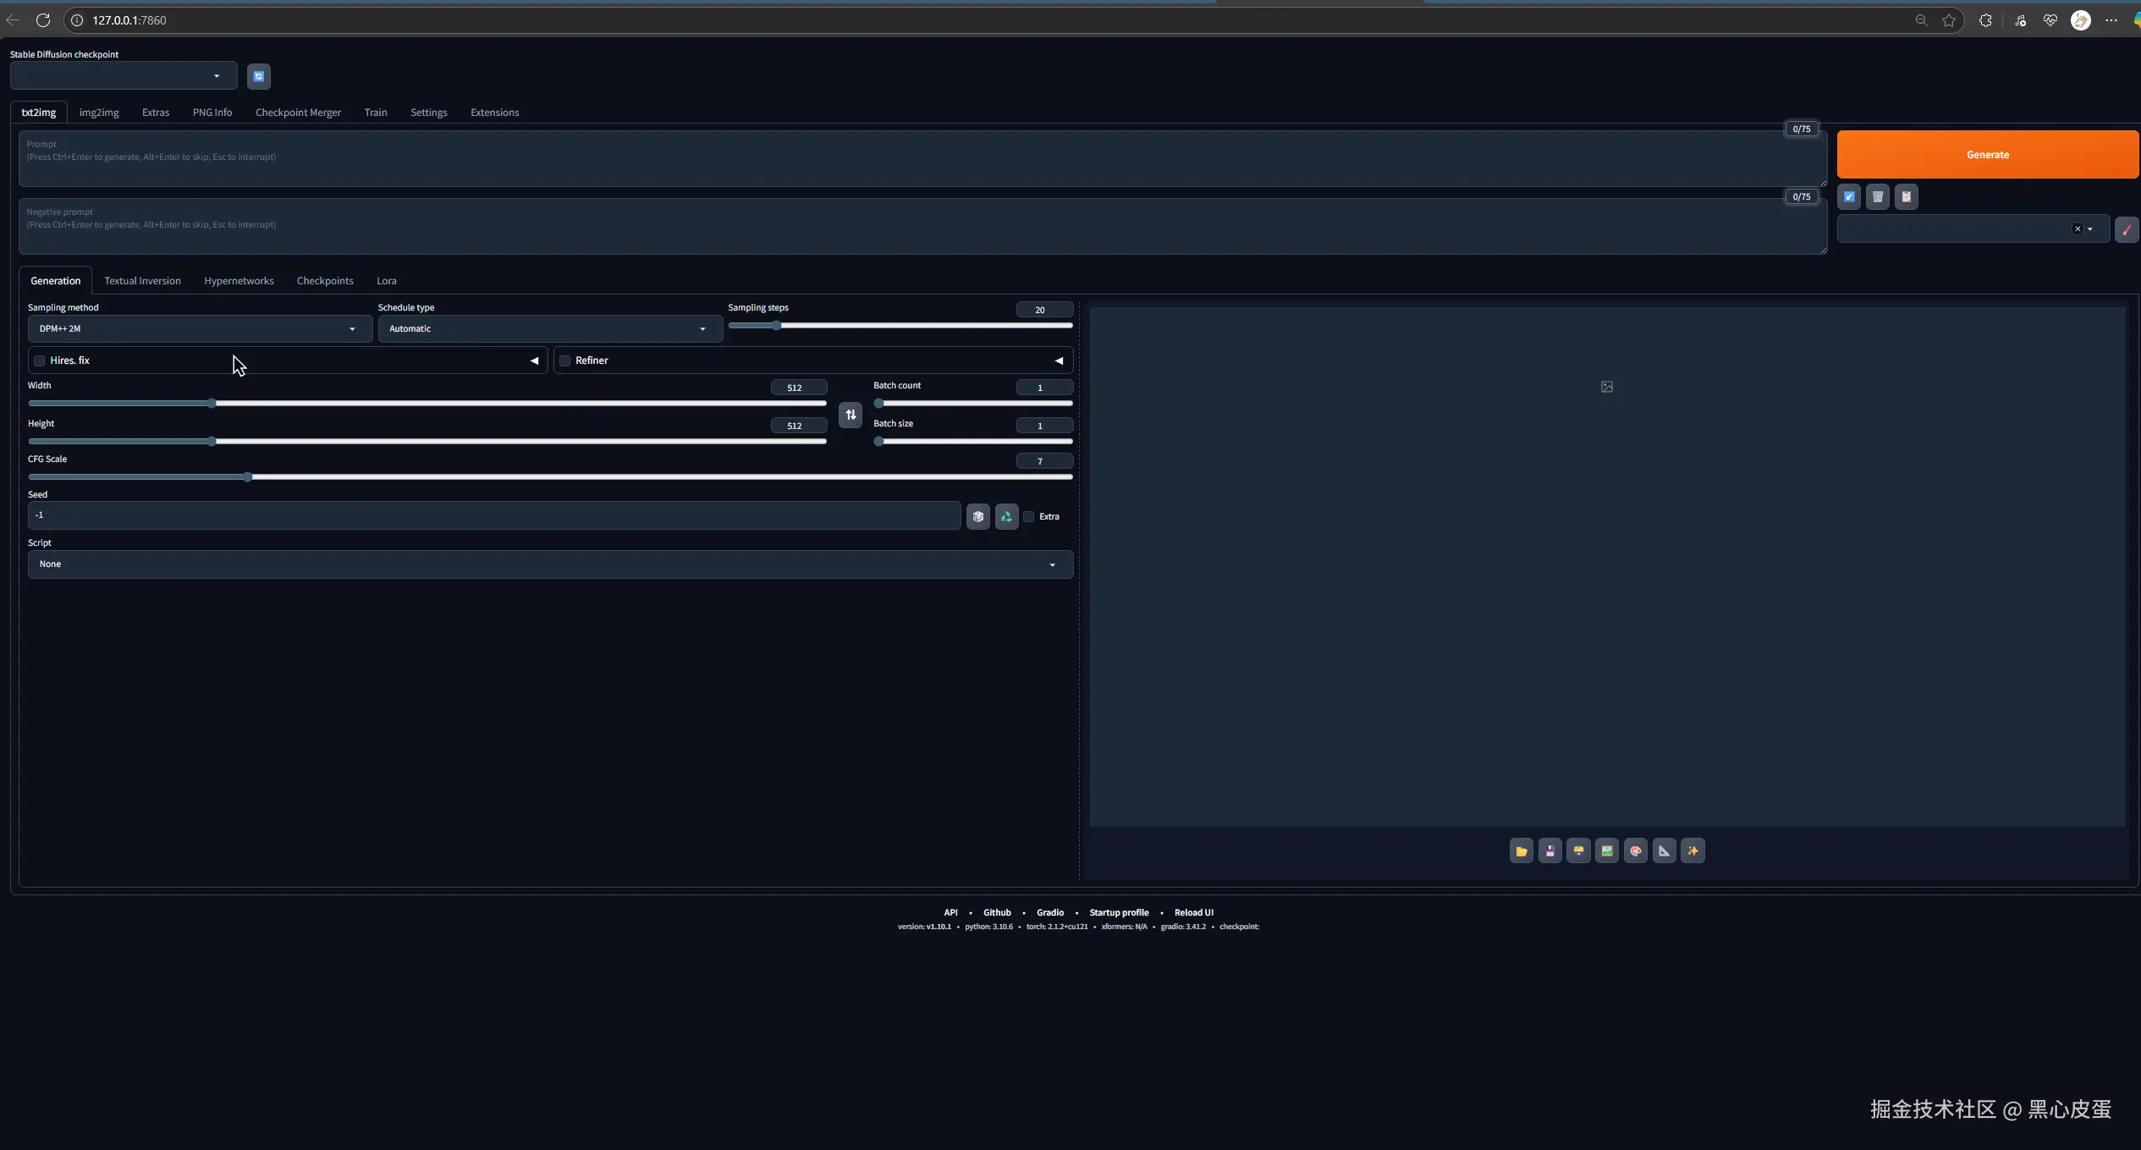Expand the Script dropdown set to None

point(550,564)
